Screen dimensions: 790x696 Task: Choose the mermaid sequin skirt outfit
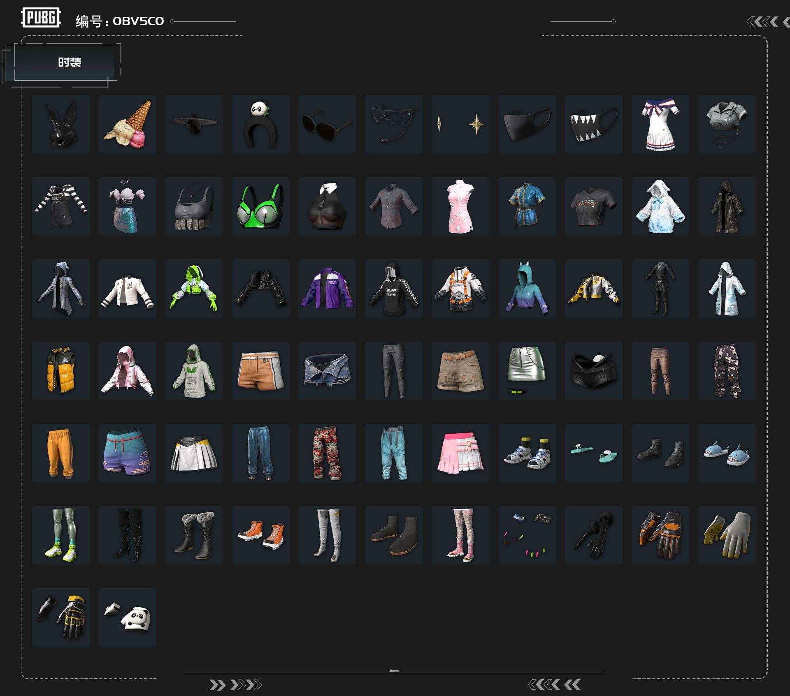point(127,206)
